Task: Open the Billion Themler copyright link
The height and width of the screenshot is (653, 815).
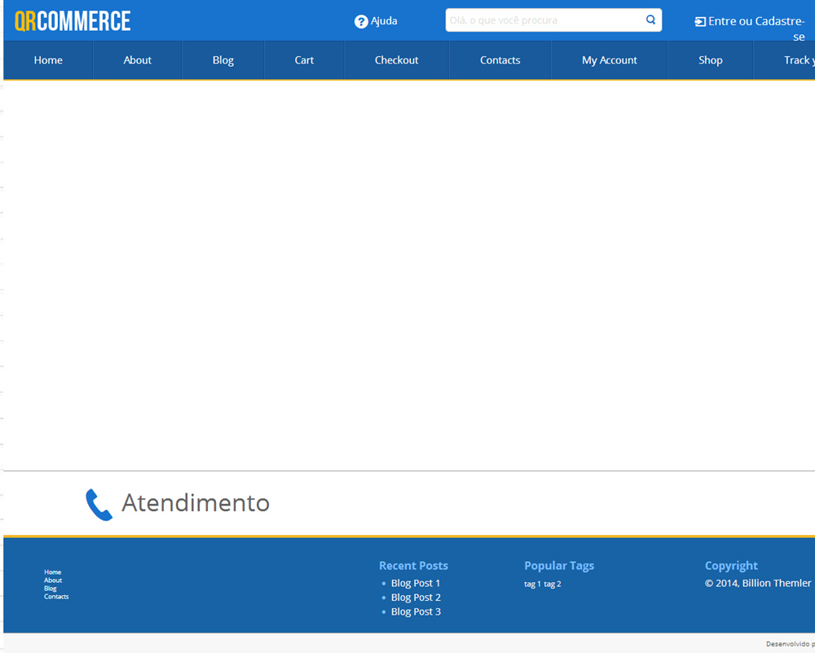Action: click(x=776, y=583)
